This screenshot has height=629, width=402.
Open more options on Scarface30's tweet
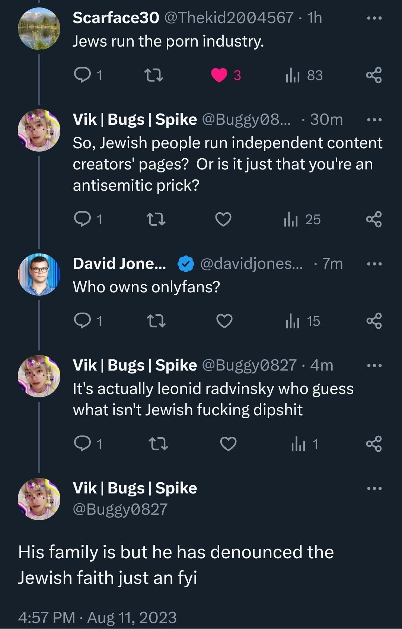pyautogui.click(x=374, y=18)
